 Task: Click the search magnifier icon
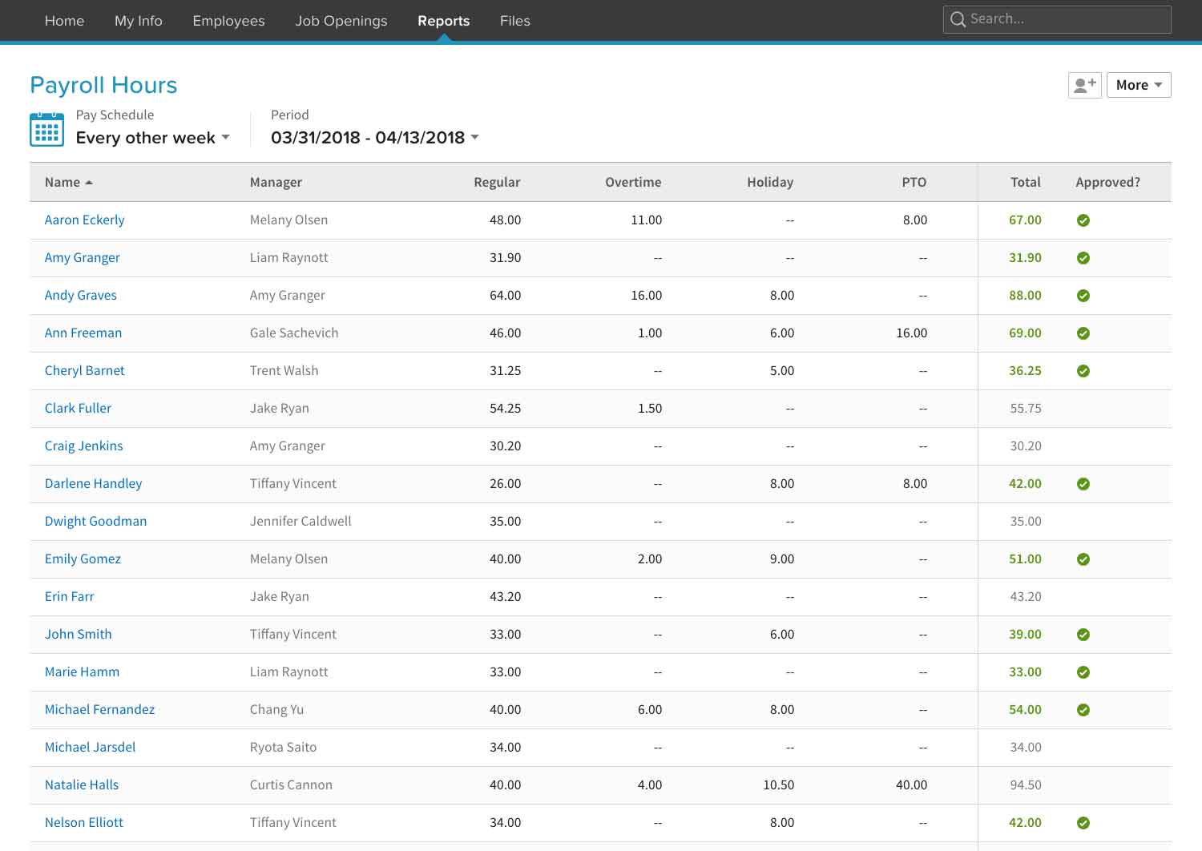[x=958, y=19]
